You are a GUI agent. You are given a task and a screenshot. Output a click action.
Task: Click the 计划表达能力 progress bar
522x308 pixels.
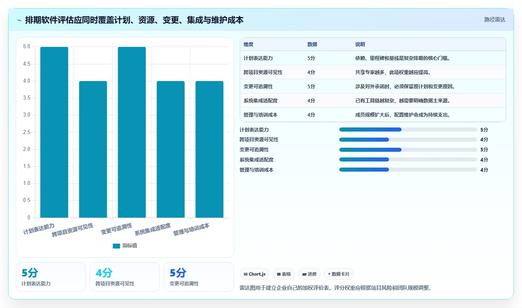point(408,130)
